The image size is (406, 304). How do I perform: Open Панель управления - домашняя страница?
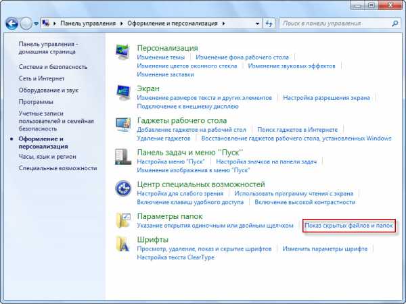point(49,48)
